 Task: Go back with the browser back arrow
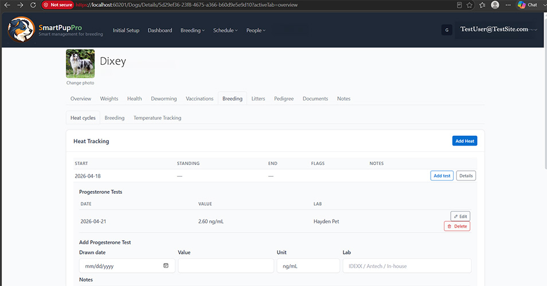point(7,5)
